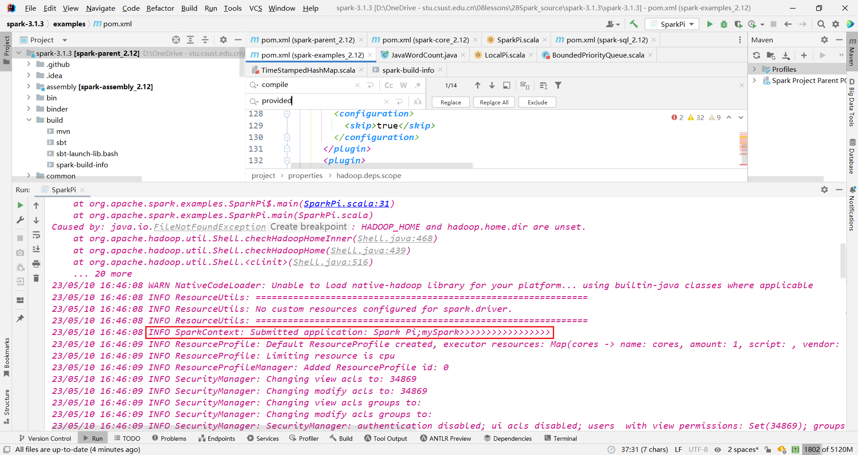
Task: Open Problems tool window tab
Action: [x=169, y=438]
